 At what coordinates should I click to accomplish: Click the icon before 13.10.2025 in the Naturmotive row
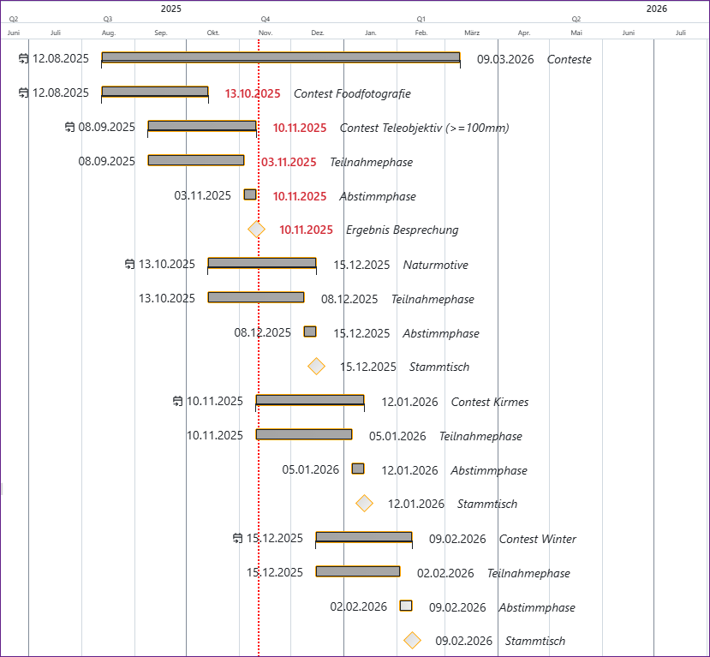click(x=130, y=264)
